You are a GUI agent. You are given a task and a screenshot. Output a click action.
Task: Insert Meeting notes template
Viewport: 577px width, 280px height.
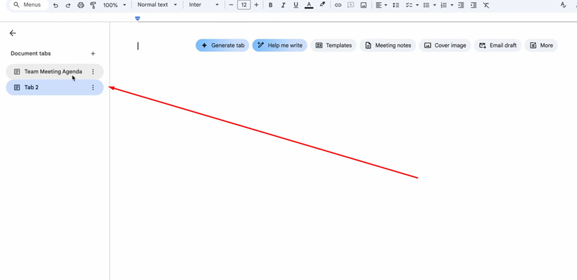pos(388,45)
